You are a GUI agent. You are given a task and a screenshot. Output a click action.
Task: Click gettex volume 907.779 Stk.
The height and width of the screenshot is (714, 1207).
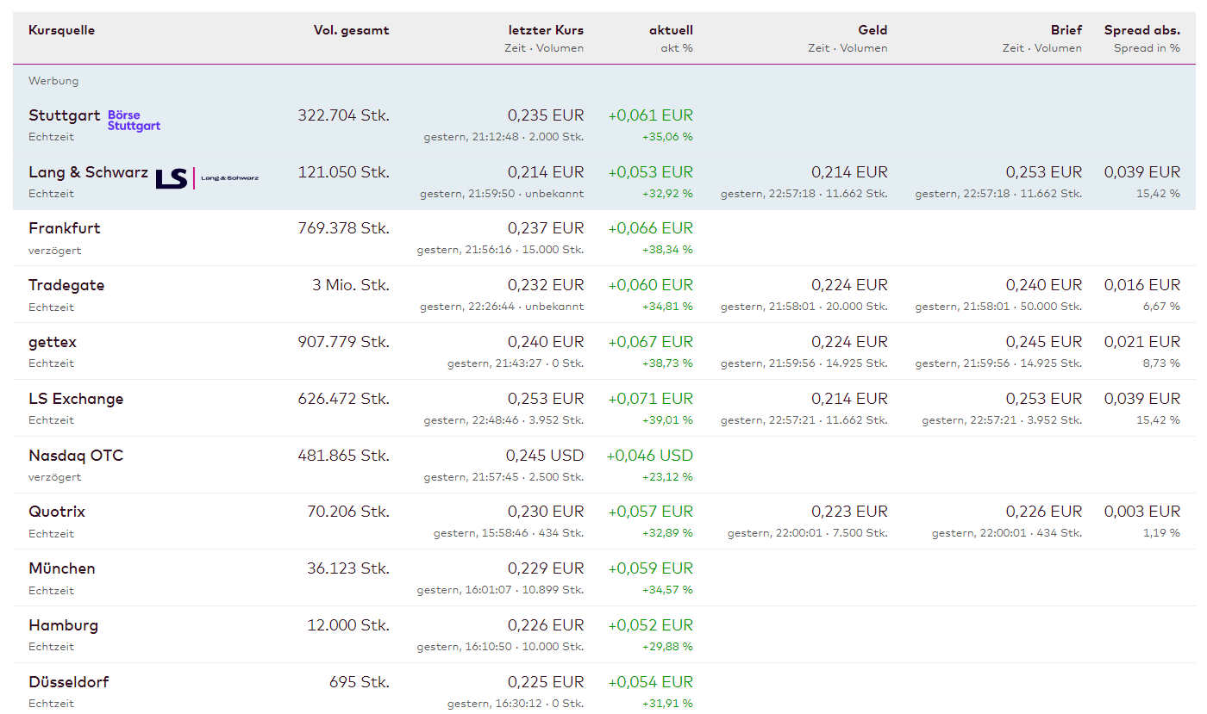coord(343,342)
